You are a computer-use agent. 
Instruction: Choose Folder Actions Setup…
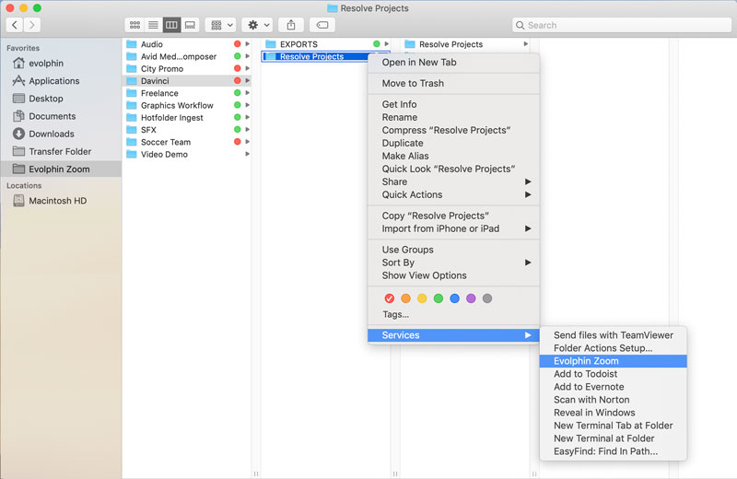[614, 348]
